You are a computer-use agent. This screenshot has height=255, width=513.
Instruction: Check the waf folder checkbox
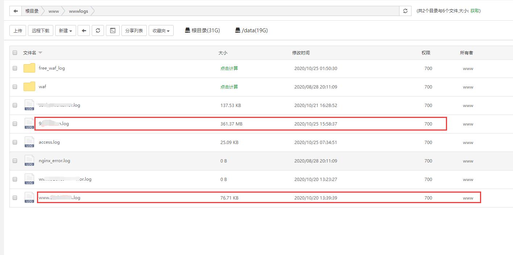pos(15,87)
